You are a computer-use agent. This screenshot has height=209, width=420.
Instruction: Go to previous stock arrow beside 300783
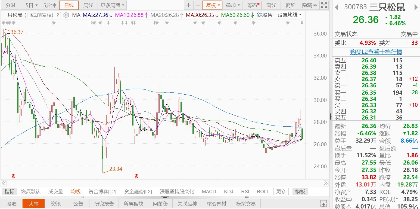tap(337, 7)
